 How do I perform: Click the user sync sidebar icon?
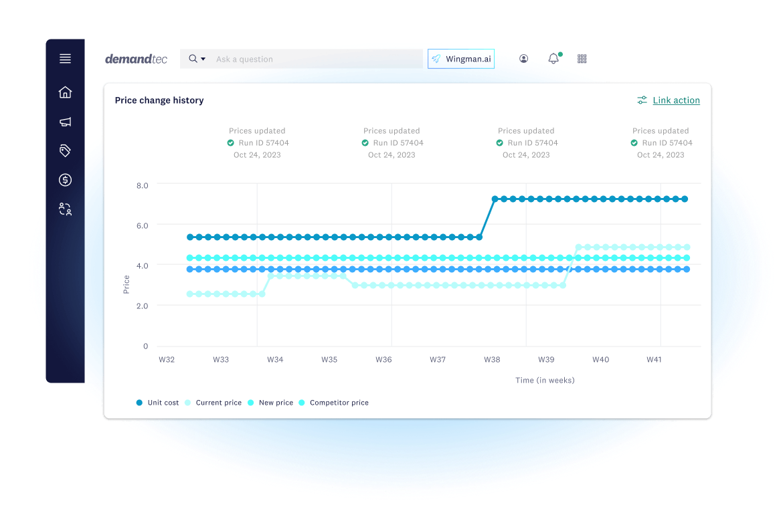(65, 209)
